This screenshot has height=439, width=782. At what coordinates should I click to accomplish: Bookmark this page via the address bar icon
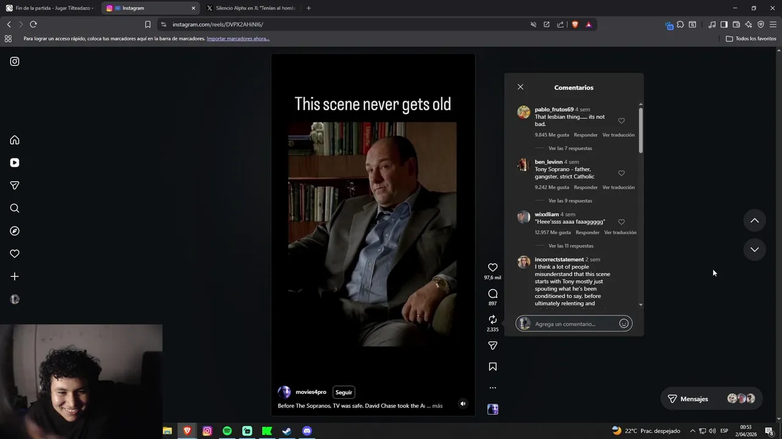tap(147, 24)
